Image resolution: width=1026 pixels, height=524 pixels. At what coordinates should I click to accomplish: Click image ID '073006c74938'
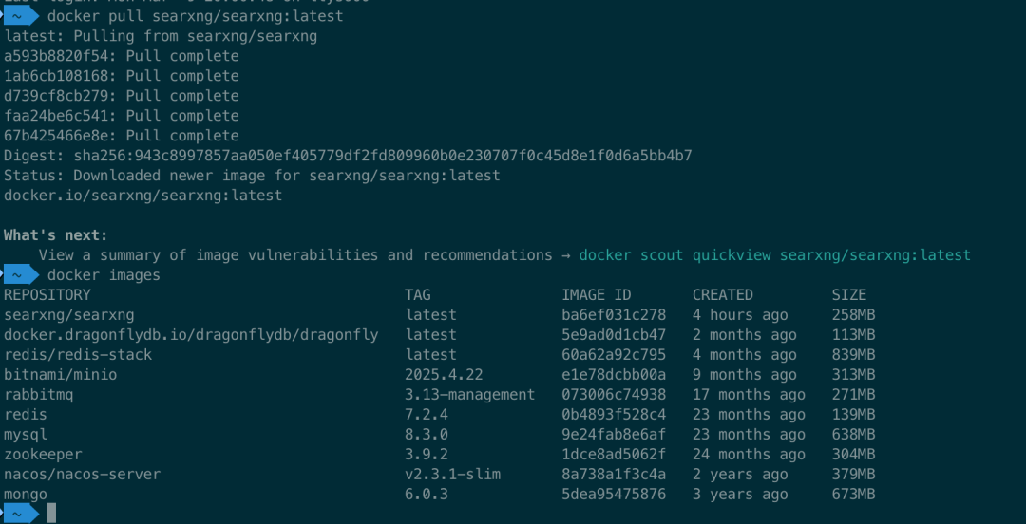[x=614, y=395]
